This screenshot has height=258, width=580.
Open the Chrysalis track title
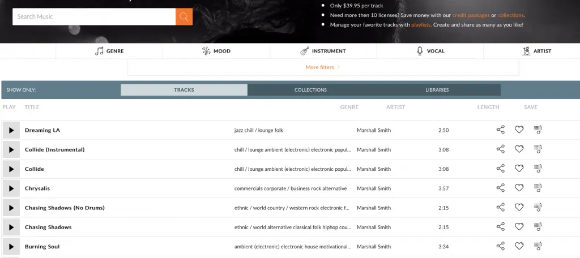37,188
